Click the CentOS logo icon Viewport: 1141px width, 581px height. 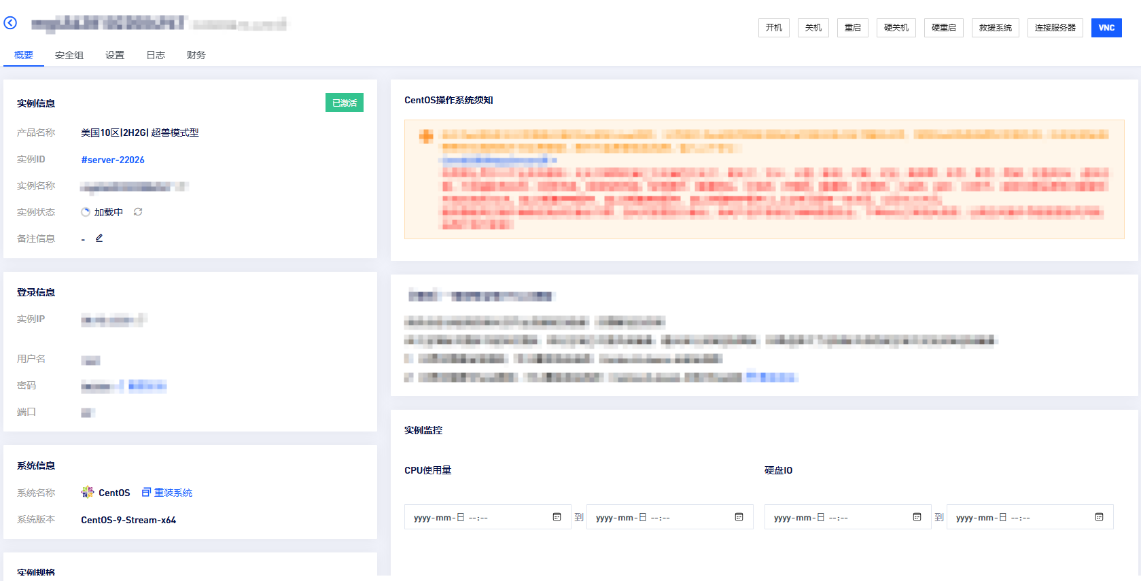88,493
